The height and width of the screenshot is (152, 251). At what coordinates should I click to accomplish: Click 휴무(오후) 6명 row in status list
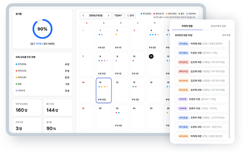point(42,77)
